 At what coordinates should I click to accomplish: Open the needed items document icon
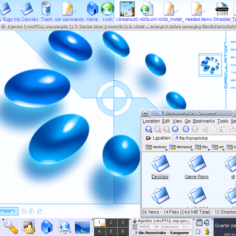tap(198, 11)
